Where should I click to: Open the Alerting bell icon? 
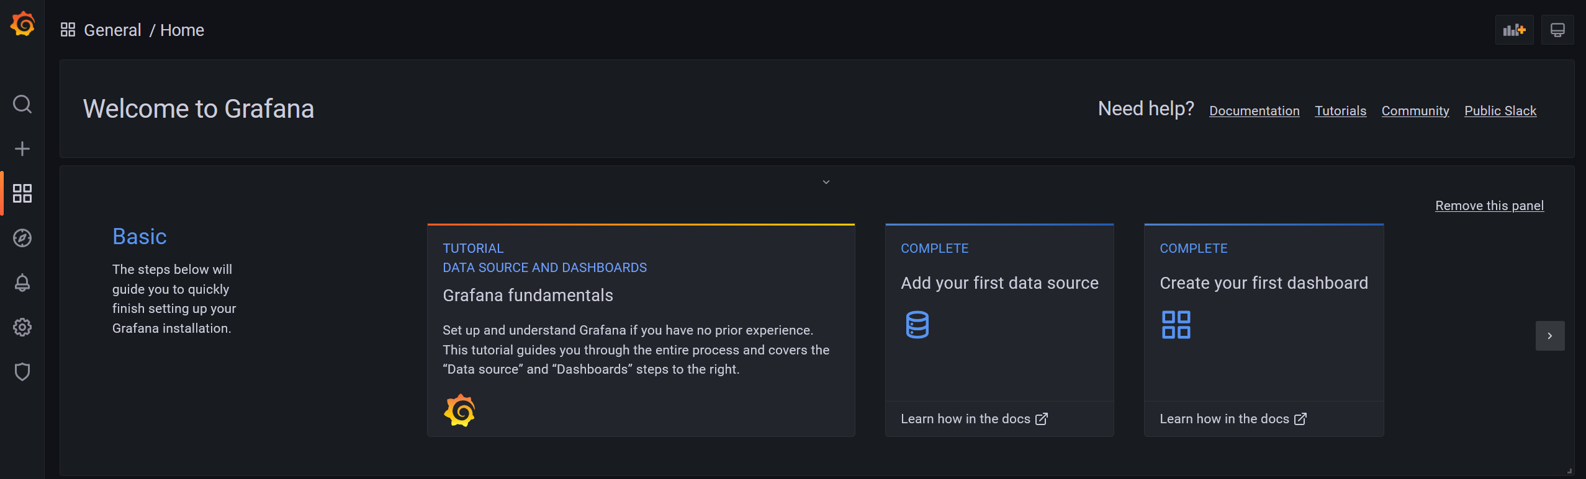(22, 283)
